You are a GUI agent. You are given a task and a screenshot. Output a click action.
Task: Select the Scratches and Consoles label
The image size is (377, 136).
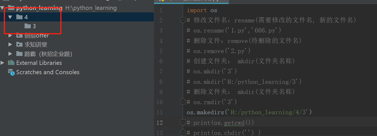click(x=48, y=72)
